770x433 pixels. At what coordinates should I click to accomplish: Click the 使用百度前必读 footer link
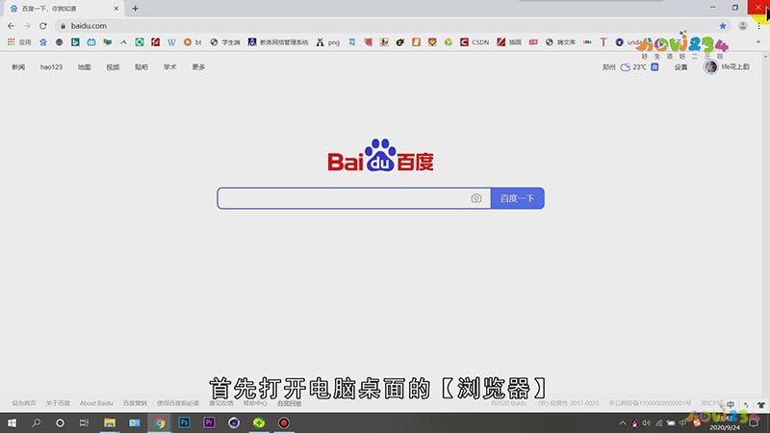[x=178, y=403]
